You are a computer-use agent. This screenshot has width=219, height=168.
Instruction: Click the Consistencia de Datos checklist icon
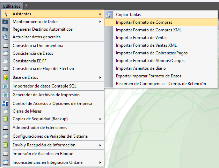5,53
